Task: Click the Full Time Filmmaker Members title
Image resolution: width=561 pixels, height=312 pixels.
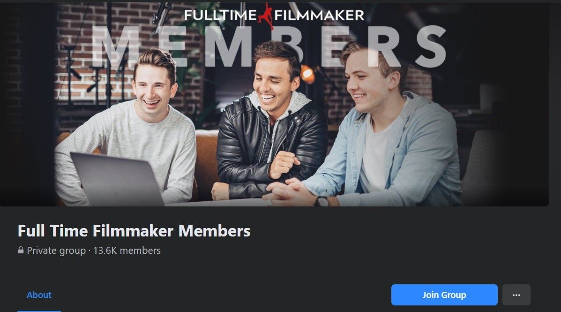Action: pyautogui.click(x=134, y=231)
